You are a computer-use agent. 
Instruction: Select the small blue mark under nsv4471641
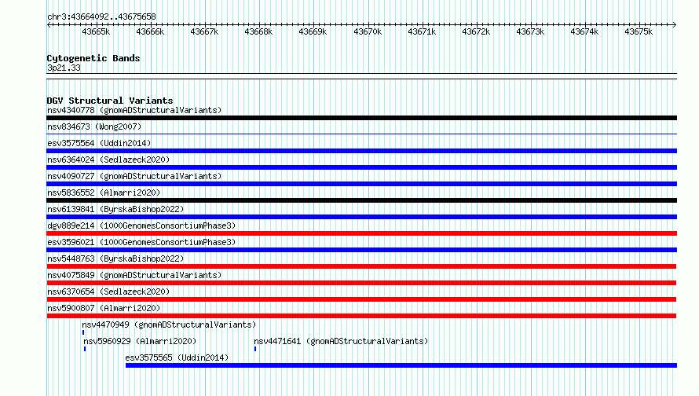tap(255, 349)
